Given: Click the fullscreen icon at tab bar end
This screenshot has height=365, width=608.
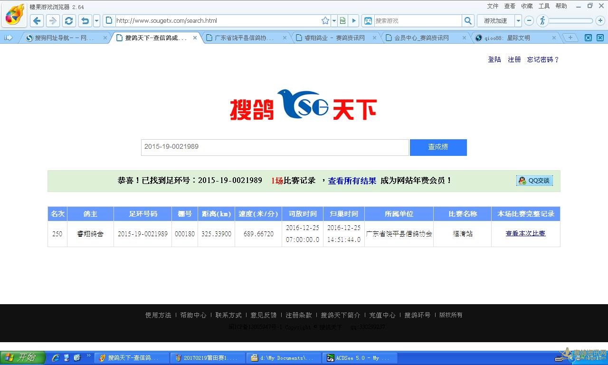Looking at the screenshot, I should click(x=588, y=38).
